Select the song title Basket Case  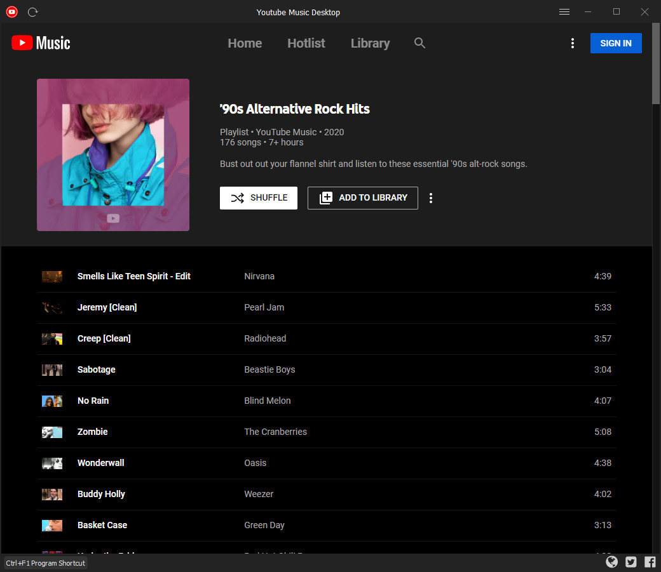[102, 525]
